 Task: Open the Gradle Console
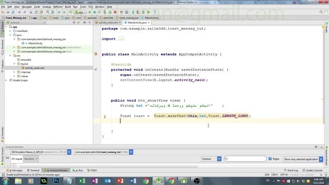[313, 170]
